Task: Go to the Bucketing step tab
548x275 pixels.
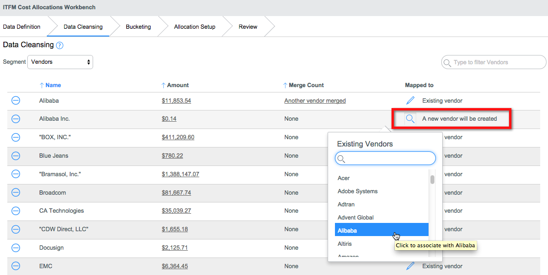Action: point(138,27)
